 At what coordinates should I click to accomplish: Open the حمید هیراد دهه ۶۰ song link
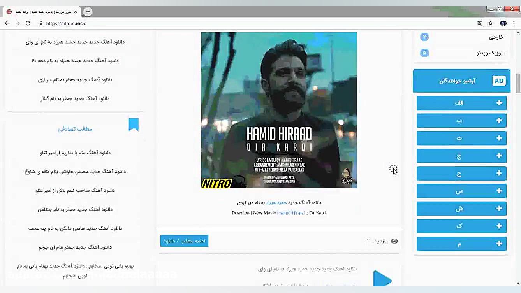pyautogui.click(x=75, y=61)
